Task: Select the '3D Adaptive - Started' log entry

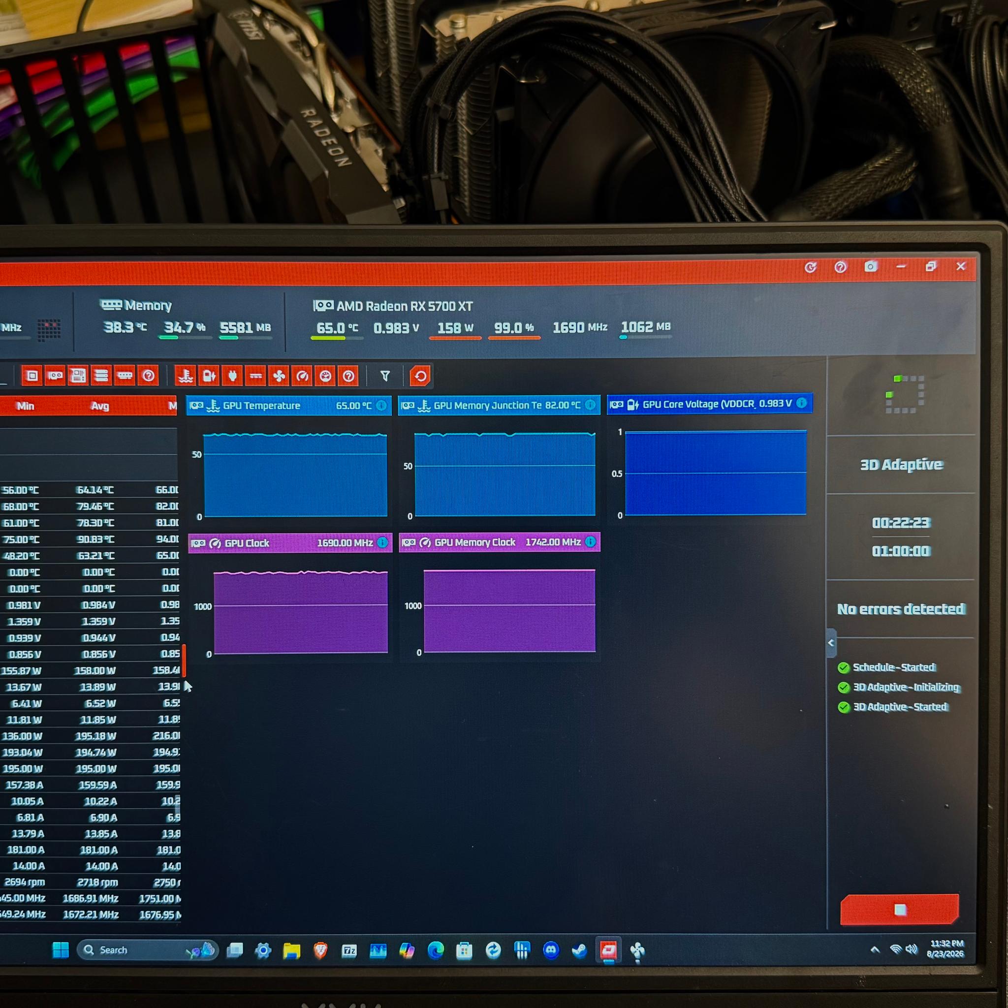Action: [892, 707]
